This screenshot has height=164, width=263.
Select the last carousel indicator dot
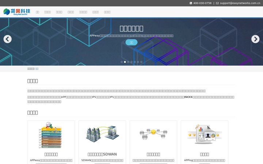tap(141, 62)
